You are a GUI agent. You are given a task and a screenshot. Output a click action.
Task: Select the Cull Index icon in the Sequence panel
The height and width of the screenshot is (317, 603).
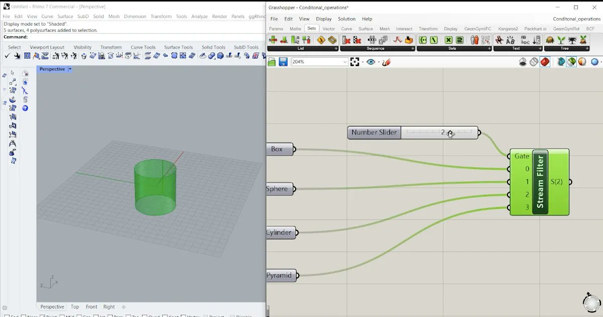click(x=346, y=40)
